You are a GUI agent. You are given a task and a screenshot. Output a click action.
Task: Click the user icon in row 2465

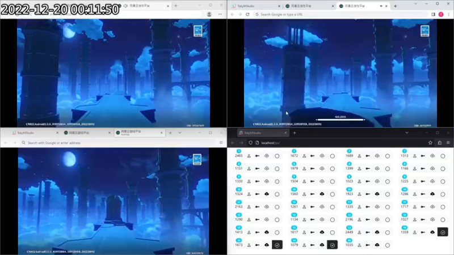pos(249,156)
